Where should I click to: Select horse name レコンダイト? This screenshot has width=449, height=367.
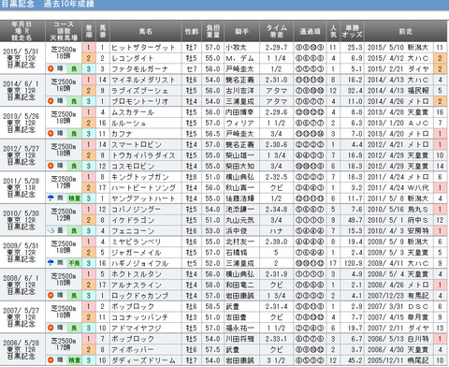click(133, 58)
